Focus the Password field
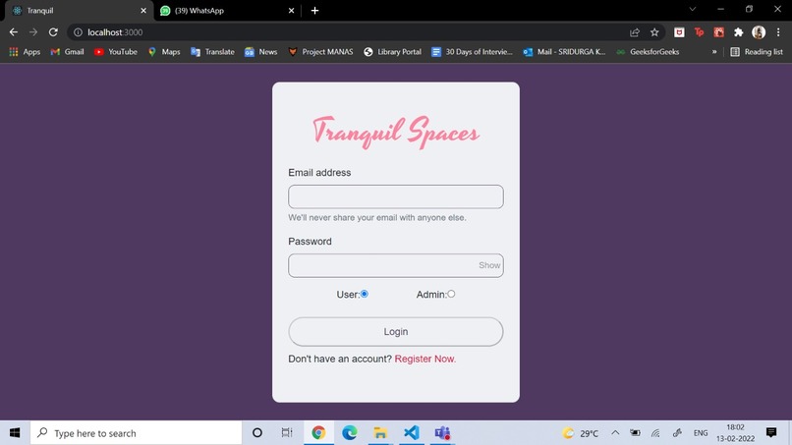Image resolution: width=792 pixels, height=445 pixels. coord(395,265)
